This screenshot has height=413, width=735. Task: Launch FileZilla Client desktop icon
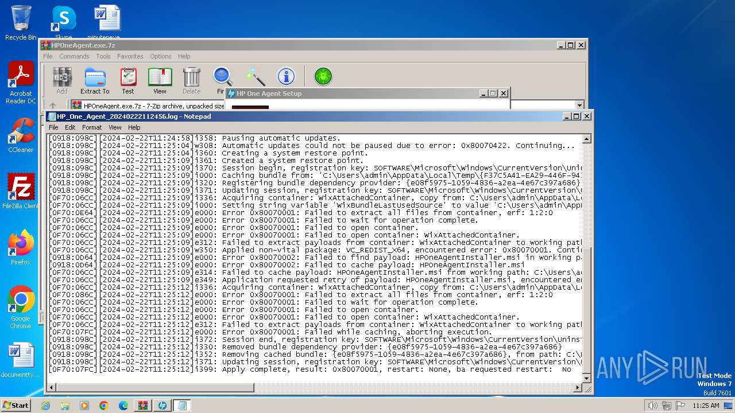pyautogui.click(x=21, y=191)
